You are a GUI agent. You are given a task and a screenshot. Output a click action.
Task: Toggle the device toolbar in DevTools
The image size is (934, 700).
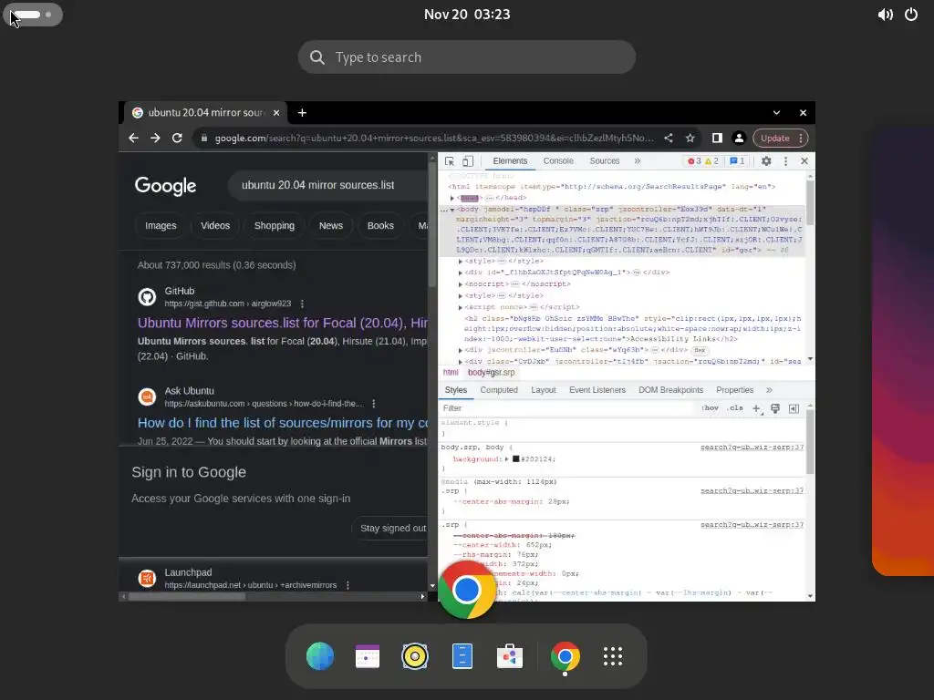point(468,161)
